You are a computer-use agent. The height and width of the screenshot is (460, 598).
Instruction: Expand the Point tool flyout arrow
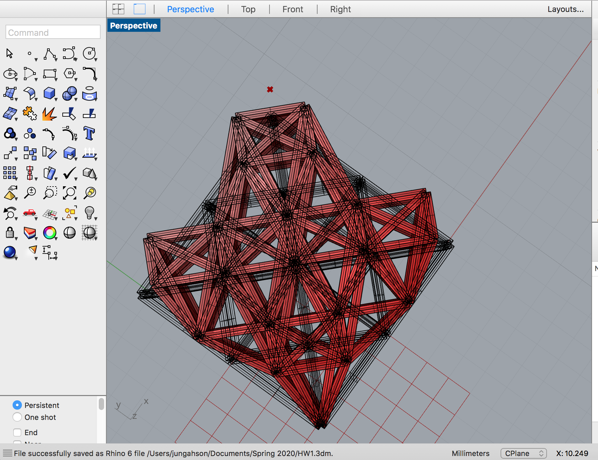coord(36,60)
